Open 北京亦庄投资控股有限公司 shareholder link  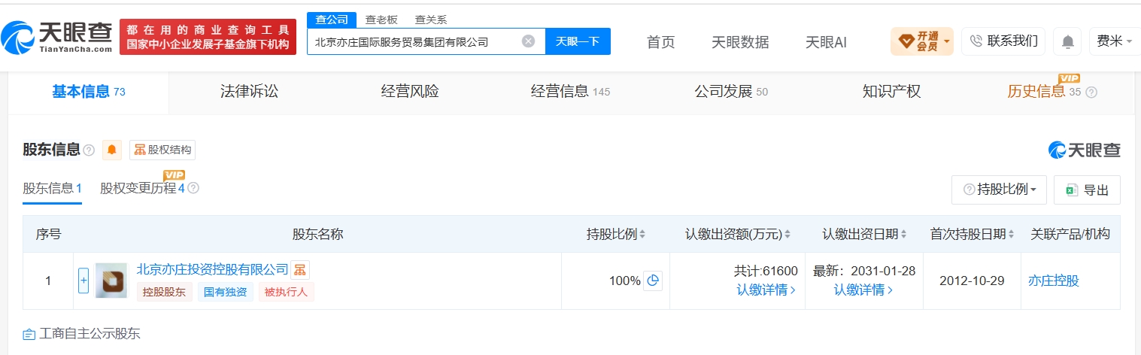coord(212,269)
